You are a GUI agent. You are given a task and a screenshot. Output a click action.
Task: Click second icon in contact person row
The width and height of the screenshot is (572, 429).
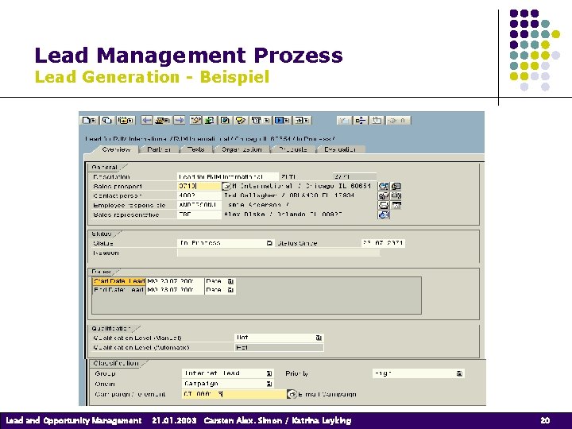pyautogui.click(x=396, y=196)
